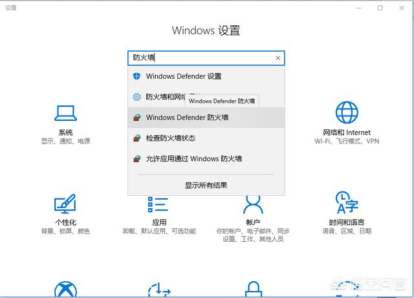Click the 显示、通知、电源 description
The width and height of the screenshot is (414, 298).
[x=65, y=141]
